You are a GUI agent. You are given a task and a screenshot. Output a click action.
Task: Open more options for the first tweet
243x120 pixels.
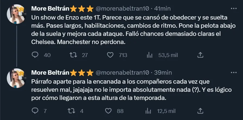point(233,8)
